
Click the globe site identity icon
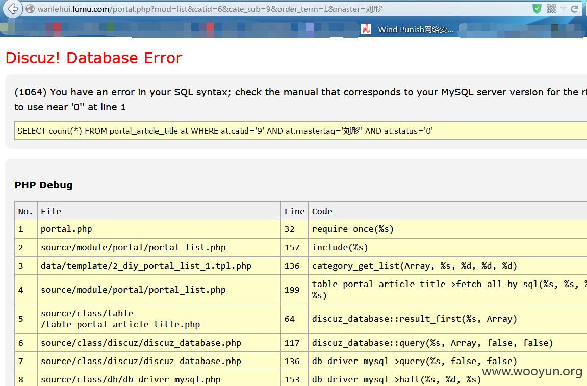30,9
